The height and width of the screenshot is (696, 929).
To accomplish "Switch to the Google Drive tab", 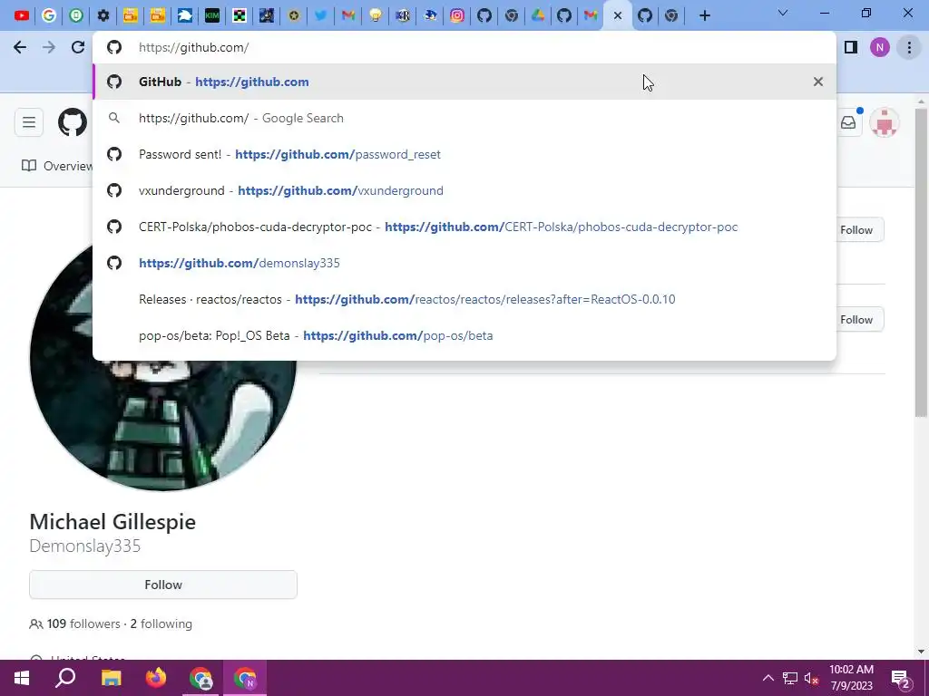I will tap(538, 15).
